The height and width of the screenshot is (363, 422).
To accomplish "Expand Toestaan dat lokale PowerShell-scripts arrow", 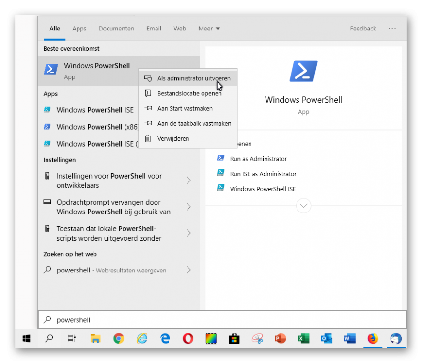I will click(x=188, y=233).
